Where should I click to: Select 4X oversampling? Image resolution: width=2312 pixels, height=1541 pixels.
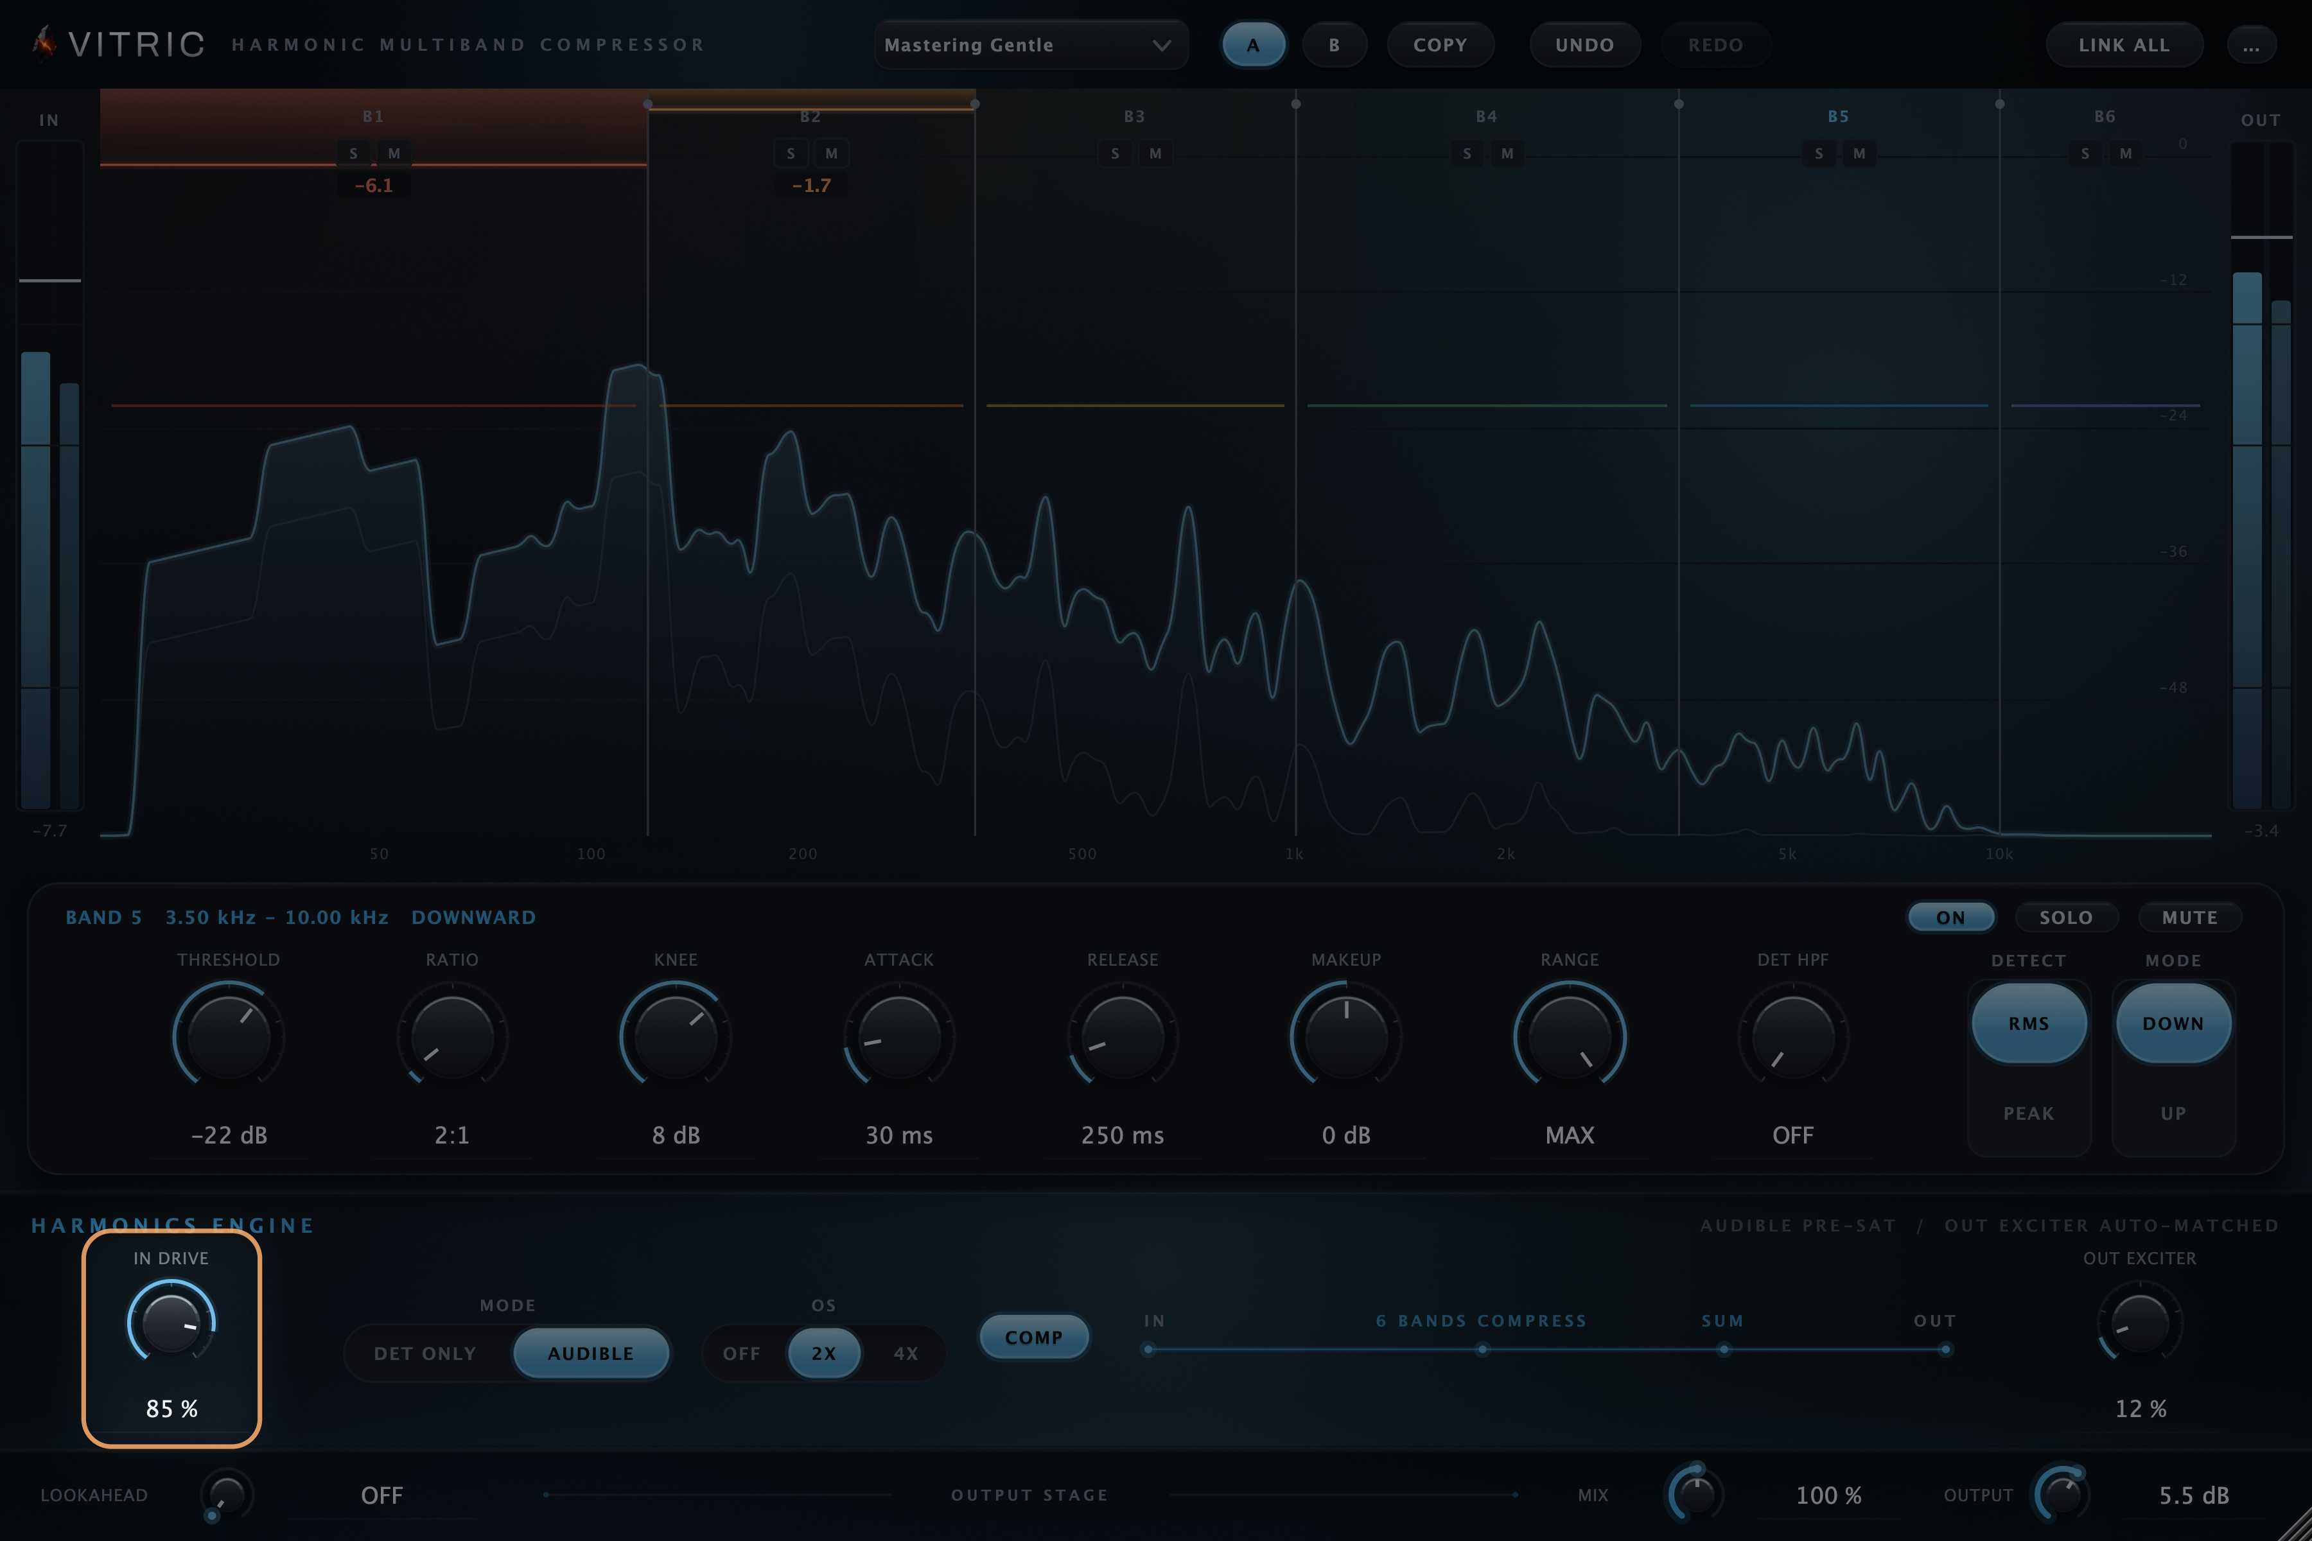906,1354
